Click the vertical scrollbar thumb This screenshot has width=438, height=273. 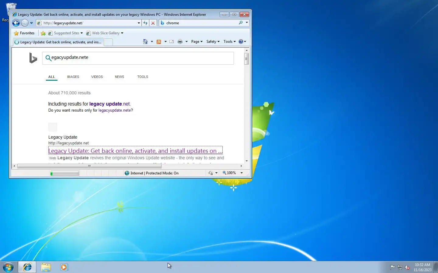pyautogui.click(x=246, y=59)
